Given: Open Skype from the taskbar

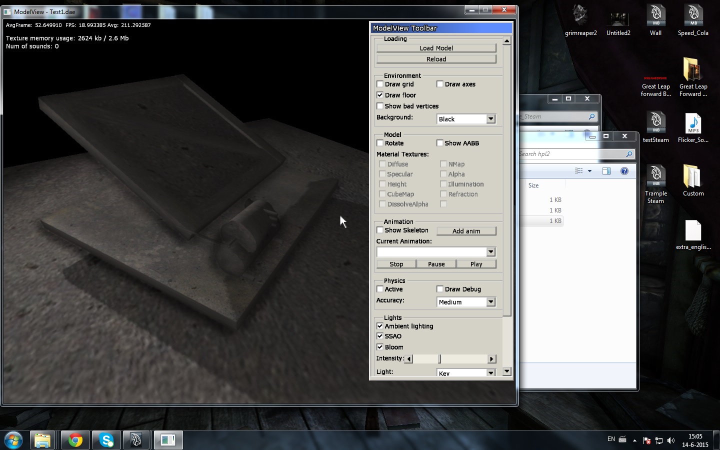Looking at the screenshot, I should (x=106, y=440).
